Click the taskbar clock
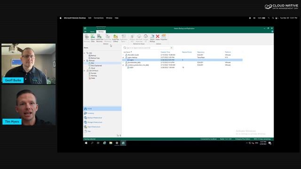Image resolution: width=301 pixels, height=169 pixels. pyautogui.click(x=263, y=143)
